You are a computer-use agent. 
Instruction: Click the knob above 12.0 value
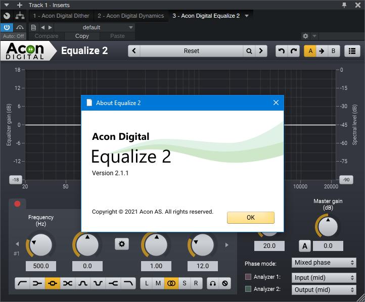click(x=203, y=245)
